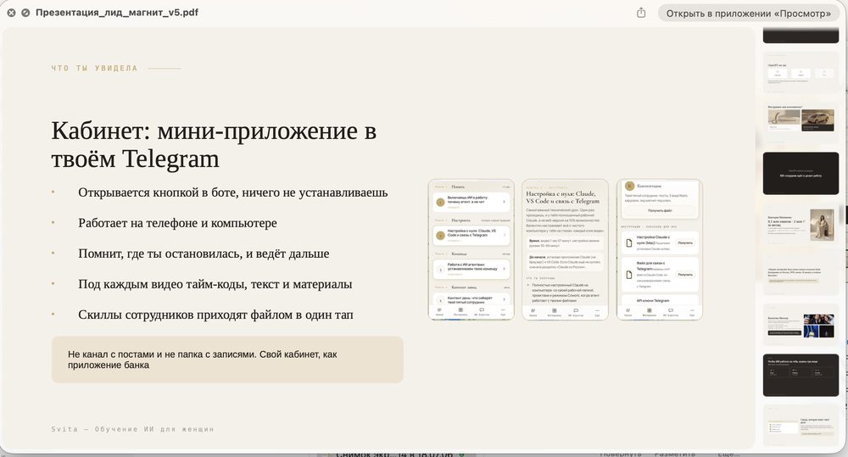Open the thumbnail showing a car photo
Viewport: 848px width, 457px height.
(x=801, y=122)
